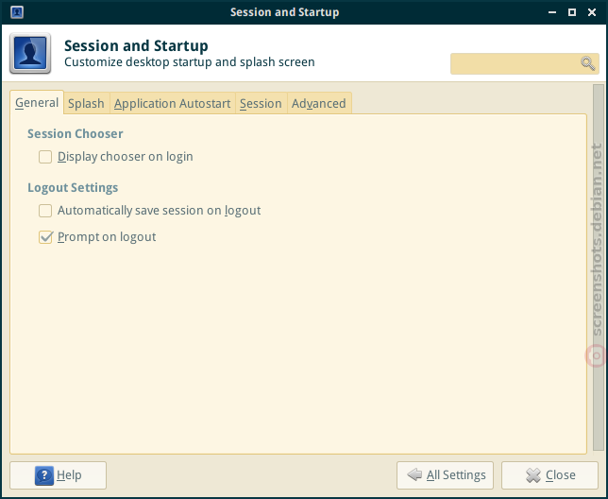Viewport: 608px width, 499px height.
Task: Click the magnifier icon in search field
Action: [x=587, y=63]
